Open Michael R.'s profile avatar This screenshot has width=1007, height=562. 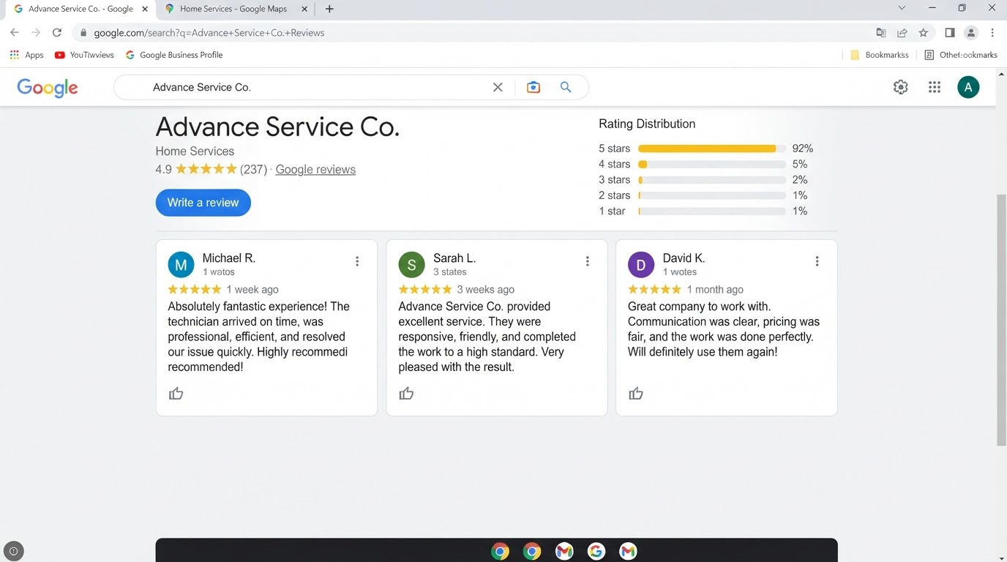(181, 265)
